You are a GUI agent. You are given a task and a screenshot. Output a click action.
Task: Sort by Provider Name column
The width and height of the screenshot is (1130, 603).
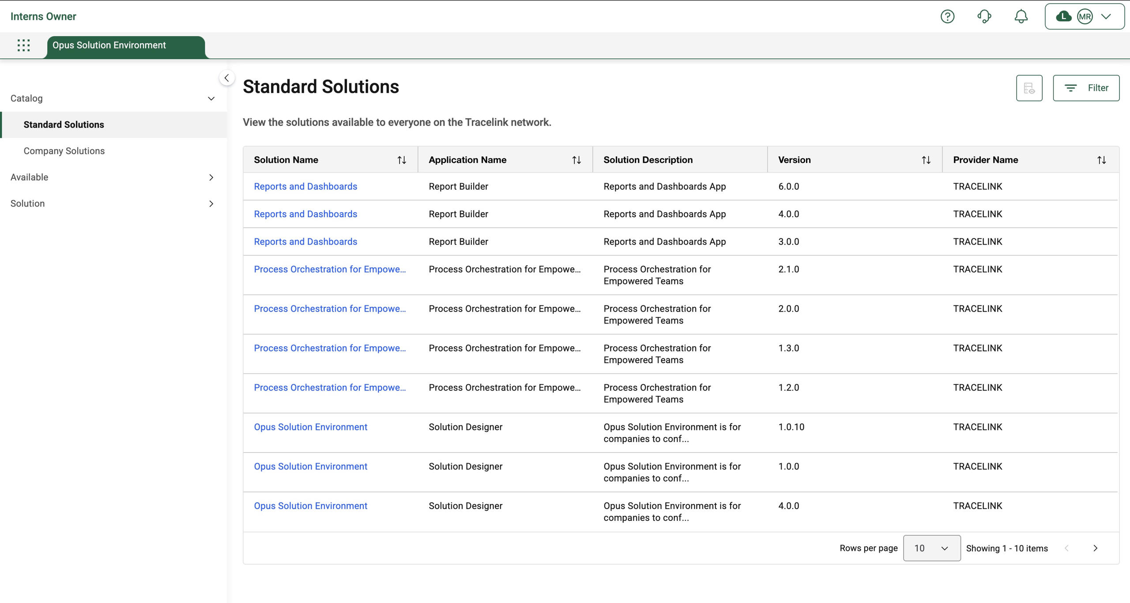click(1101, 160)
